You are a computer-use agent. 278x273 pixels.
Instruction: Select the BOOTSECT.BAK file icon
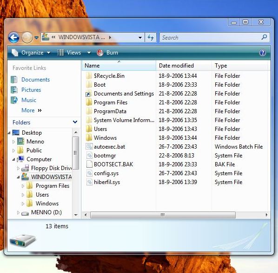pos(89,164)
